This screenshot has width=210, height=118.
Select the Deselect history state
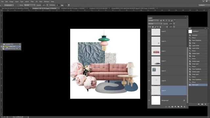point(198,35)
